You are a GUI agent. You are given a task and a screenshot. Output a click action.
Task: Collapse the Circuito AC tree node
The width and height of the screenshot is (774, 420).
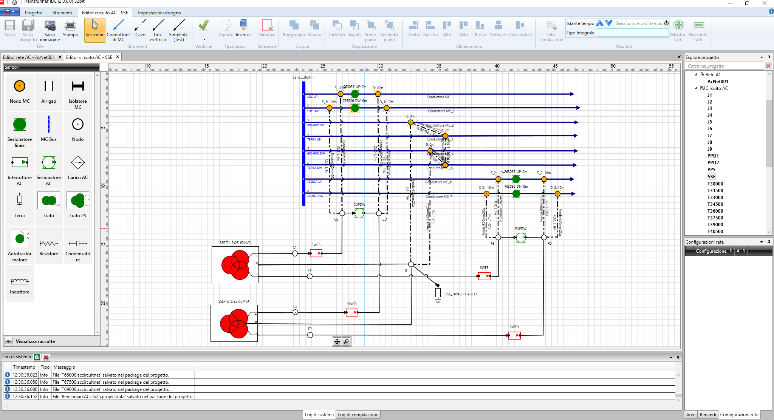(x=696, y=88)
